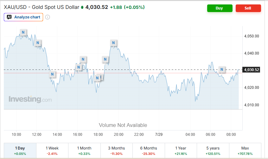This screenshot has width=268, height=159.
Task: Open the news marker near 07:00 on 7/29
Action: pyautogui.click(x=222, y=70)
